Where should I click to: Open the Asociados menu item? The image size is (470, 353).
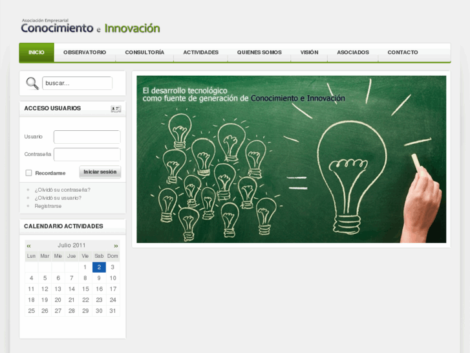[x=353, y=52]
